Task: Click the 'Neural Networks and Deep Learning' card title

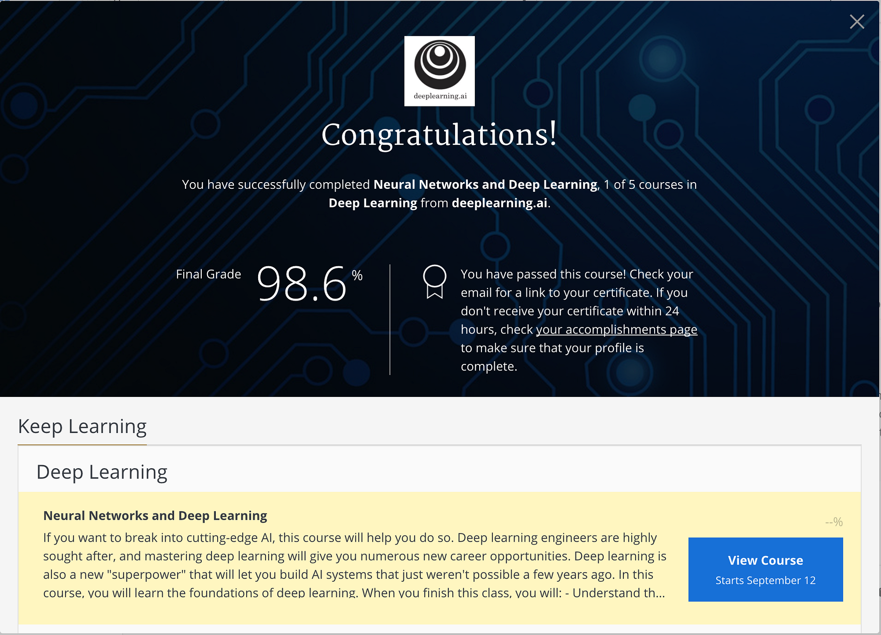Action: (155, 515)
